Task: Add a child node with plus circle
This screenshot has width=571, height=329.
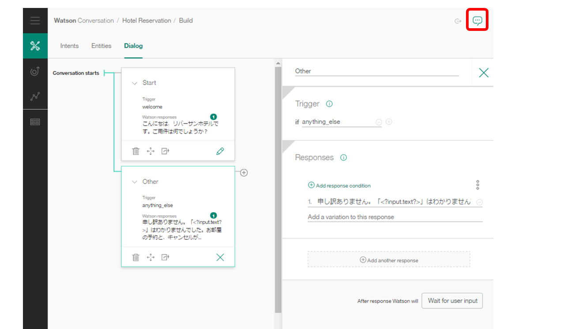Action: [244, 173]
